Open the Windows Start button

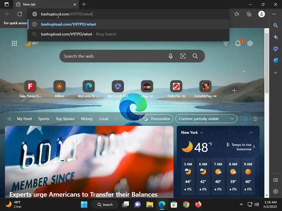pyautogui.click(x=84, y=204)
